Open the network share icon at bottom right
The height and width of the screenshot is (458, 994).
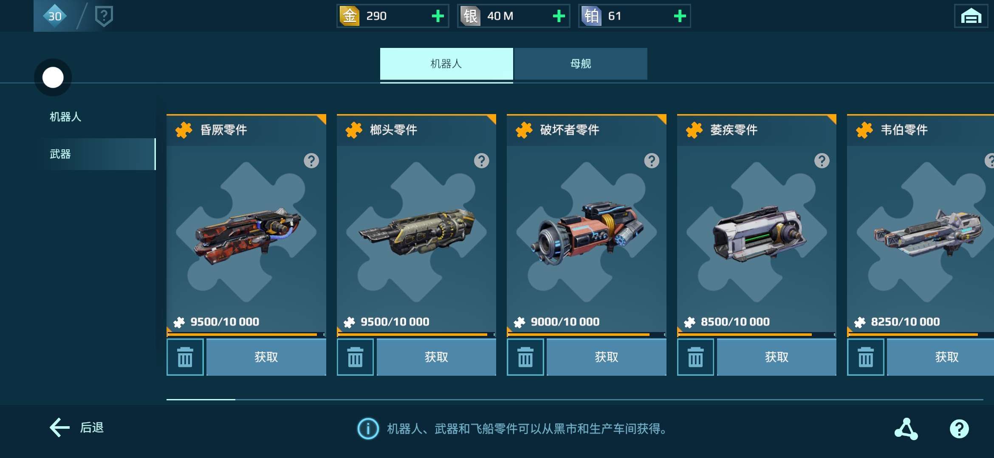(906, 429)
